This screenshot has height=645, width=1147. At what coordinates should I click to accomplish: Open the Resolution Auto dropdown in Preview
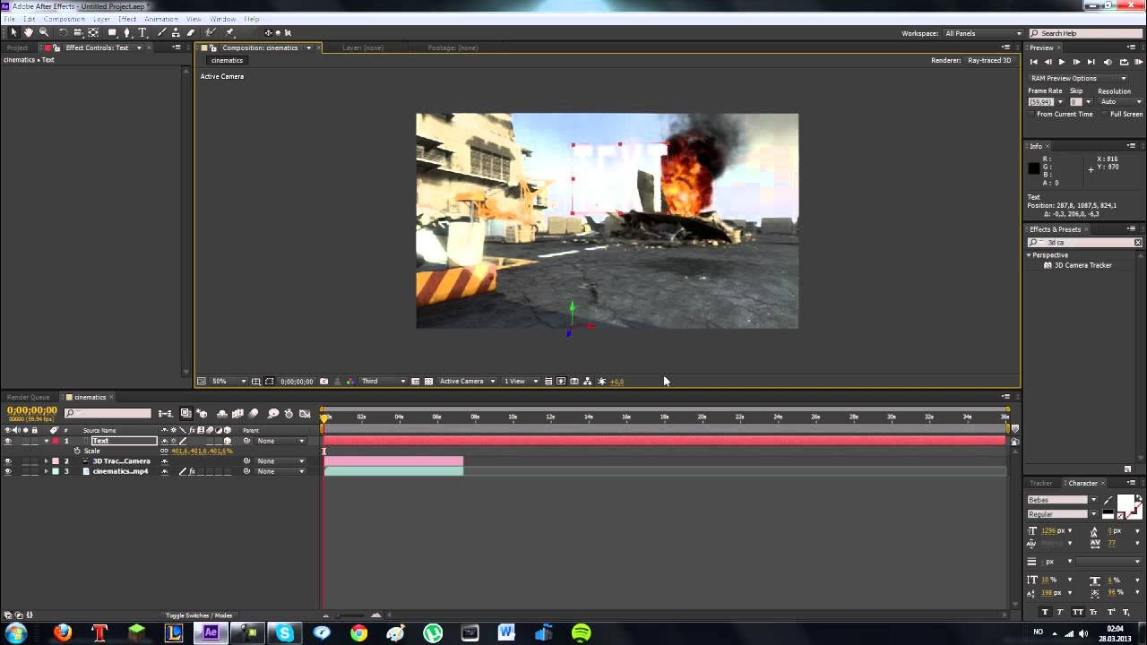pyautogui.click(x=1120, y=102)
